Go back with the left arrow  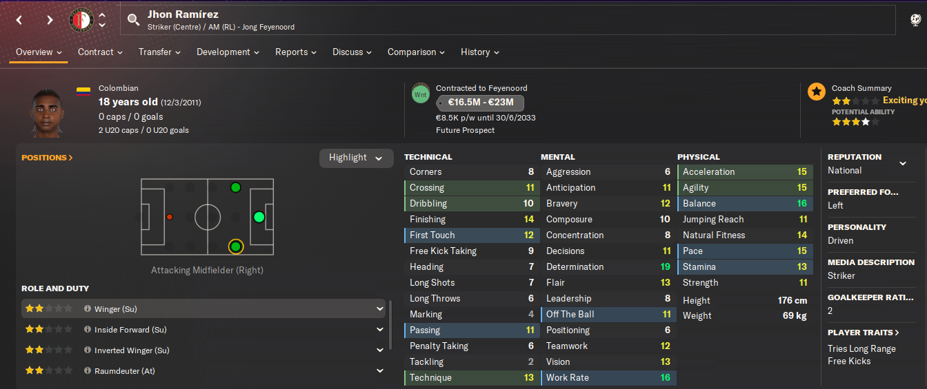19,20
